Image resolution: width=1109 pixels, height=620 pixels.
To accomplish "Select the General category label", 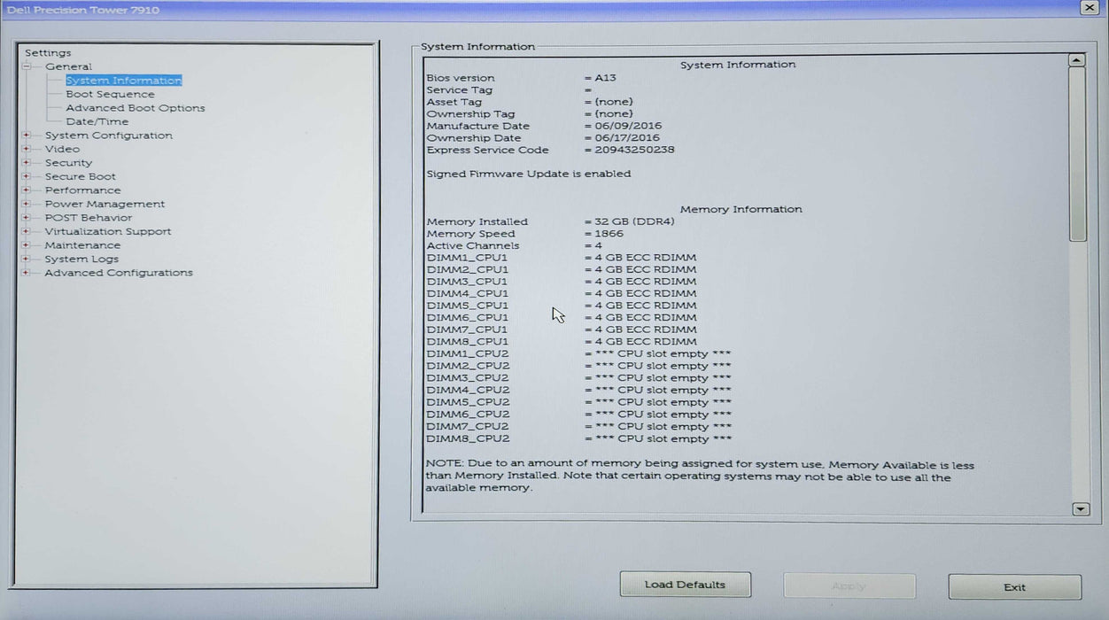I will pyautogui.click(x=68, y=66).
